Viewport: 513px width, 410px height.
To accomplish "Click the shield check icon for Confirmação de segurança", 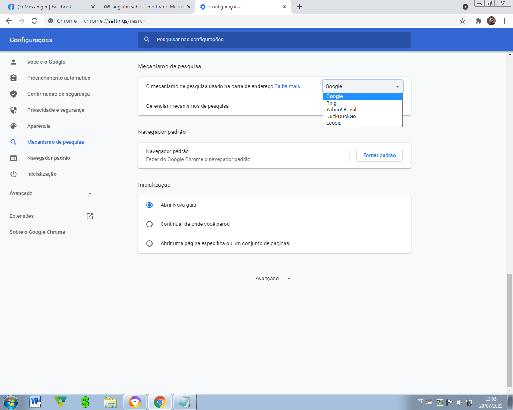I will click(14, 94).
